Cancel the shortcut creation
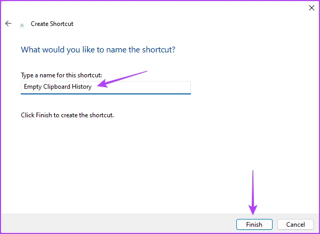 [296, 225]
